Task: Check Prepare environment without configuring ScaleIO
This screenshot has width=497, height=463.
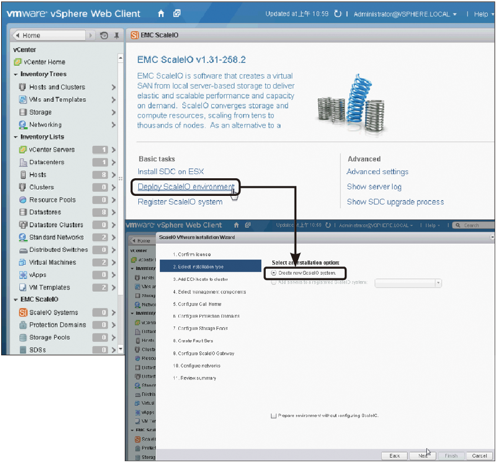Action: 273,416
